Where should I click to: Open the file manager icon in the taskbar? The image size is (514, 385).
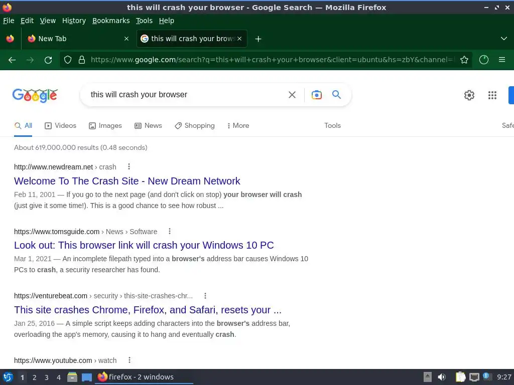point(72,377)
